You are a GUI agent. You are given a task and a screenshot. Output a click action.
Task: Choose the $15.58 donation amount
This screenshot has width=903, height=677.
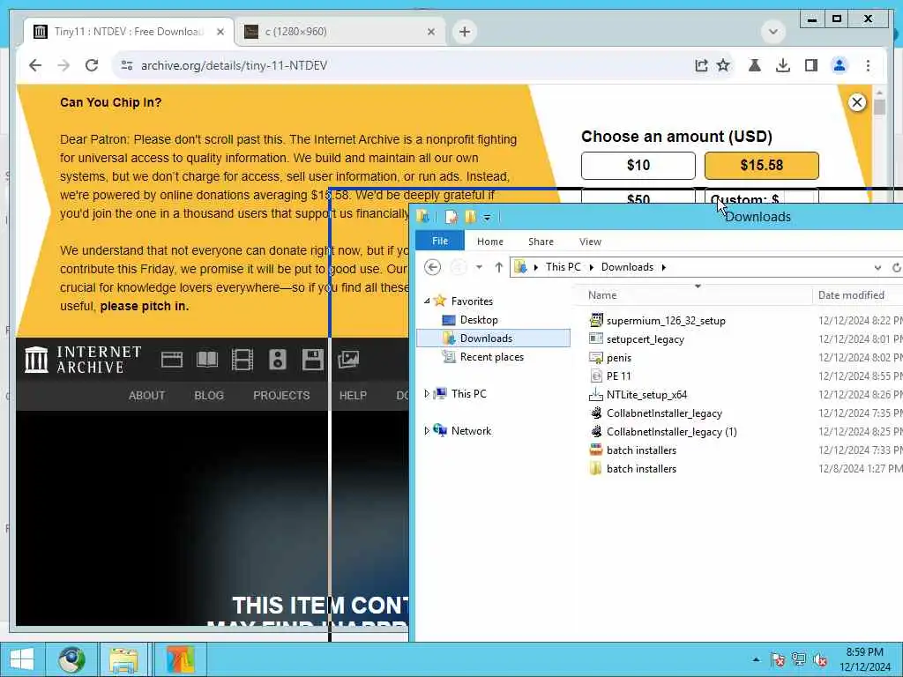point(761,165)
